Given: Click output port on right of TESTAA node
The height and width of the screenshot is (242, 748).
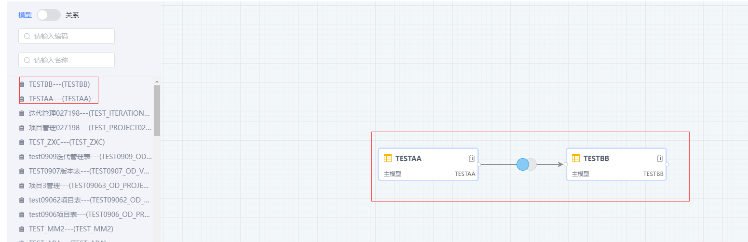Looking at the screenshot, I should [478, 164].
